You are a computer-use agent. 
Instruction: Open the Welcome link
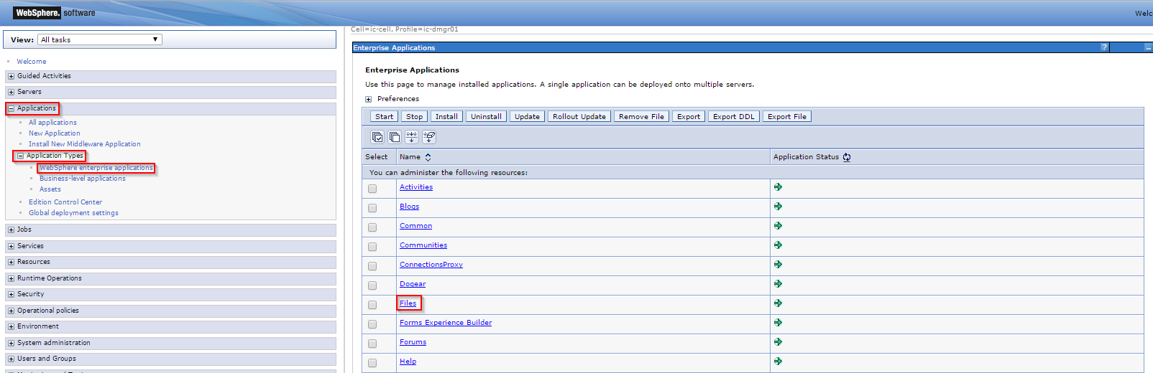[x=32, y=62]
